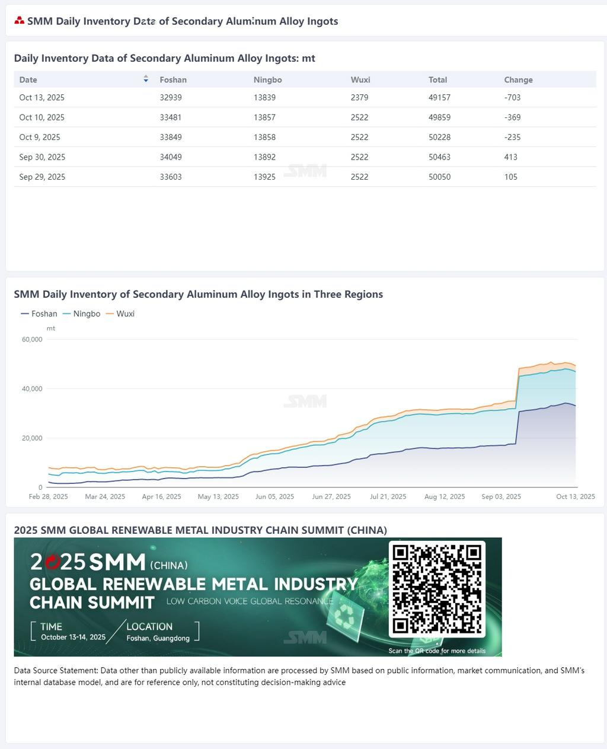Click Change value -369
Screen dimensions: 607x749
coord(513,117)
